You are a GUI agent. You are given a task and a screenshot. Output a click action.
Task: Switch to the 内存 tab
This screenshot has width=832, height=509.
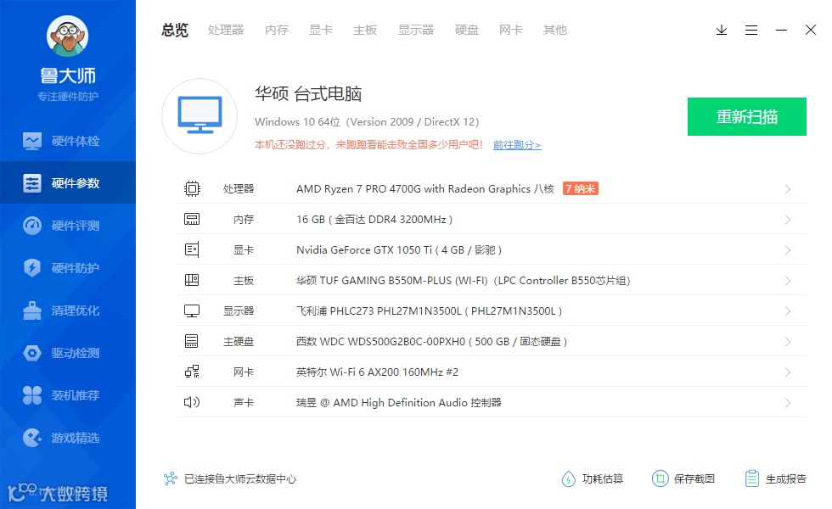[277, 31]
